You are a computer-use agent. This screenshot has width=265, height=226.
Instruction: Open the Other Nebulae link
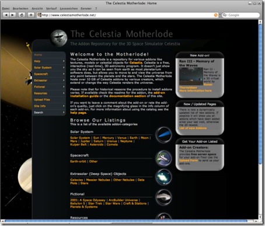(124, 180)
